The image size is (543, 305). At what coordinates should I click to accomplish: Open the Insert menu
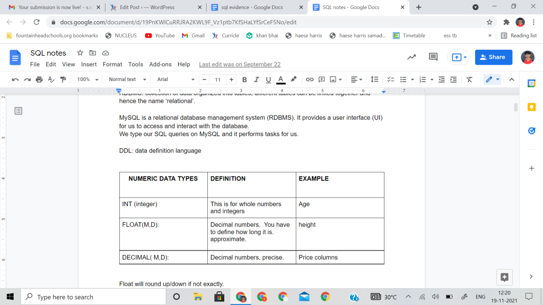89,64
